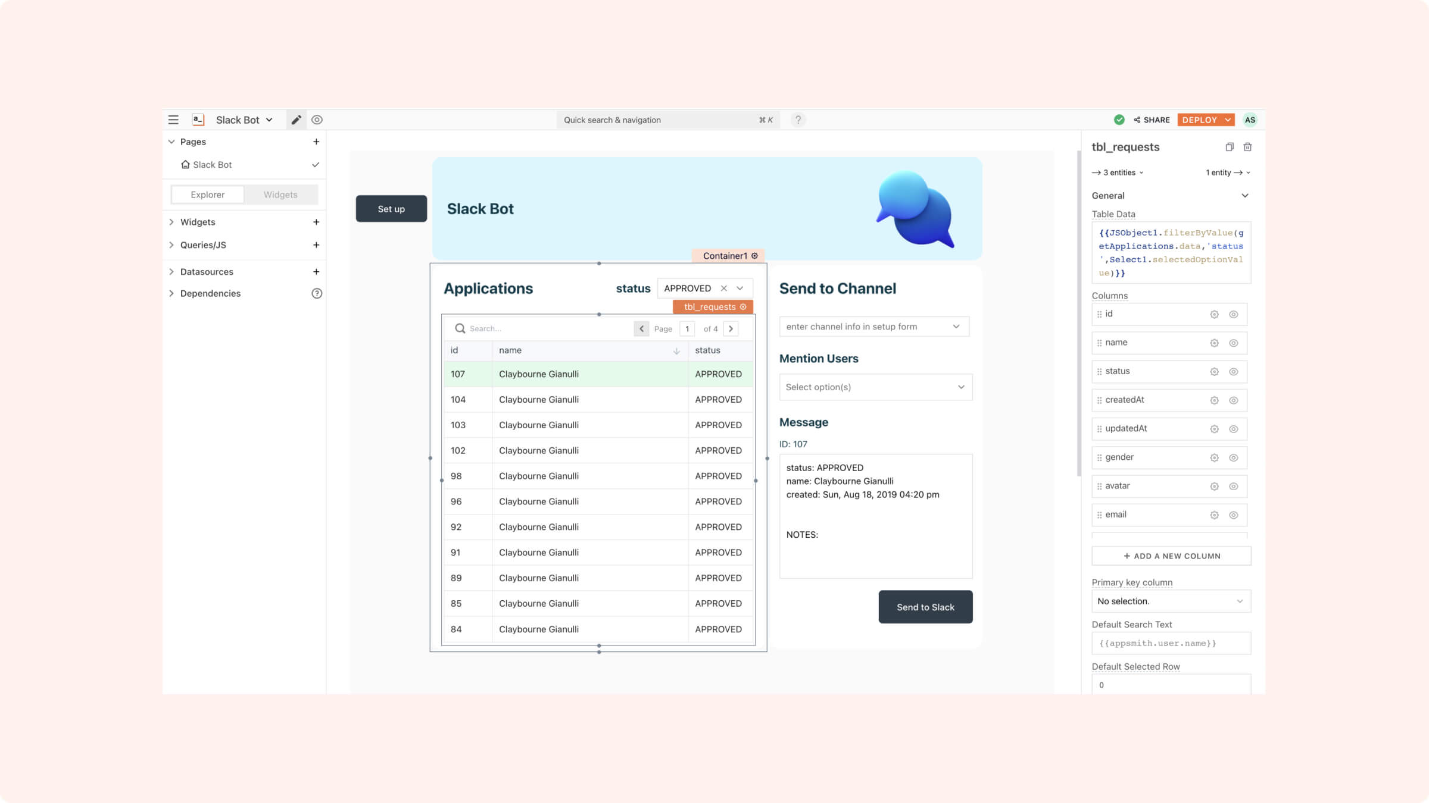Click the Set up button
The image size is (1429, 803).
[391, 209]
